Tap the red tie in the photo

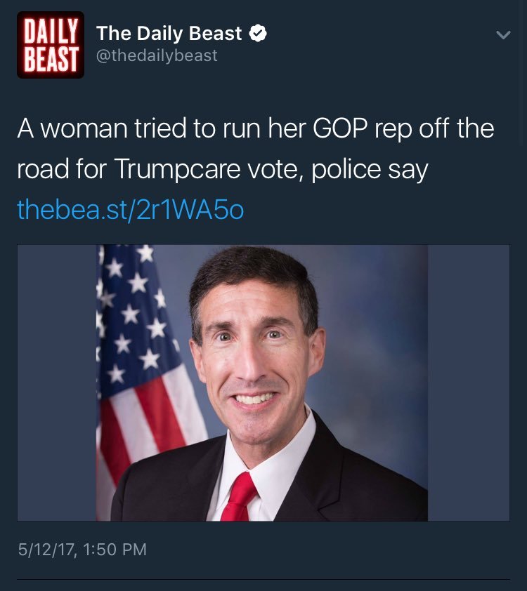point(239,497)
